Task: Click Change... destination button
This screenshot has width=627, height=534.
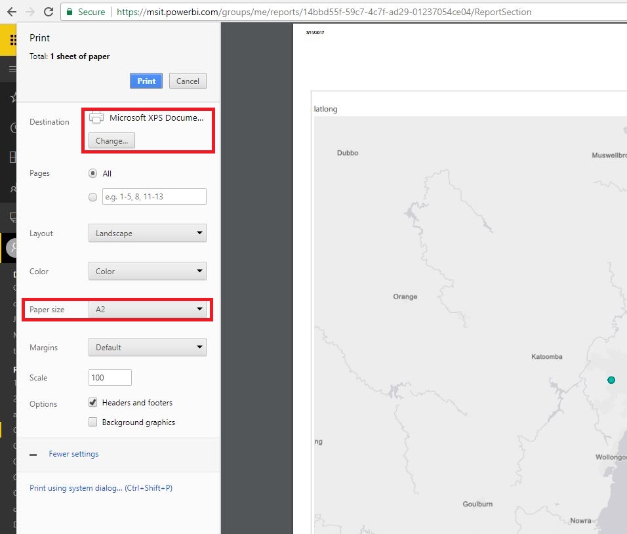Action: click(111, 141)
